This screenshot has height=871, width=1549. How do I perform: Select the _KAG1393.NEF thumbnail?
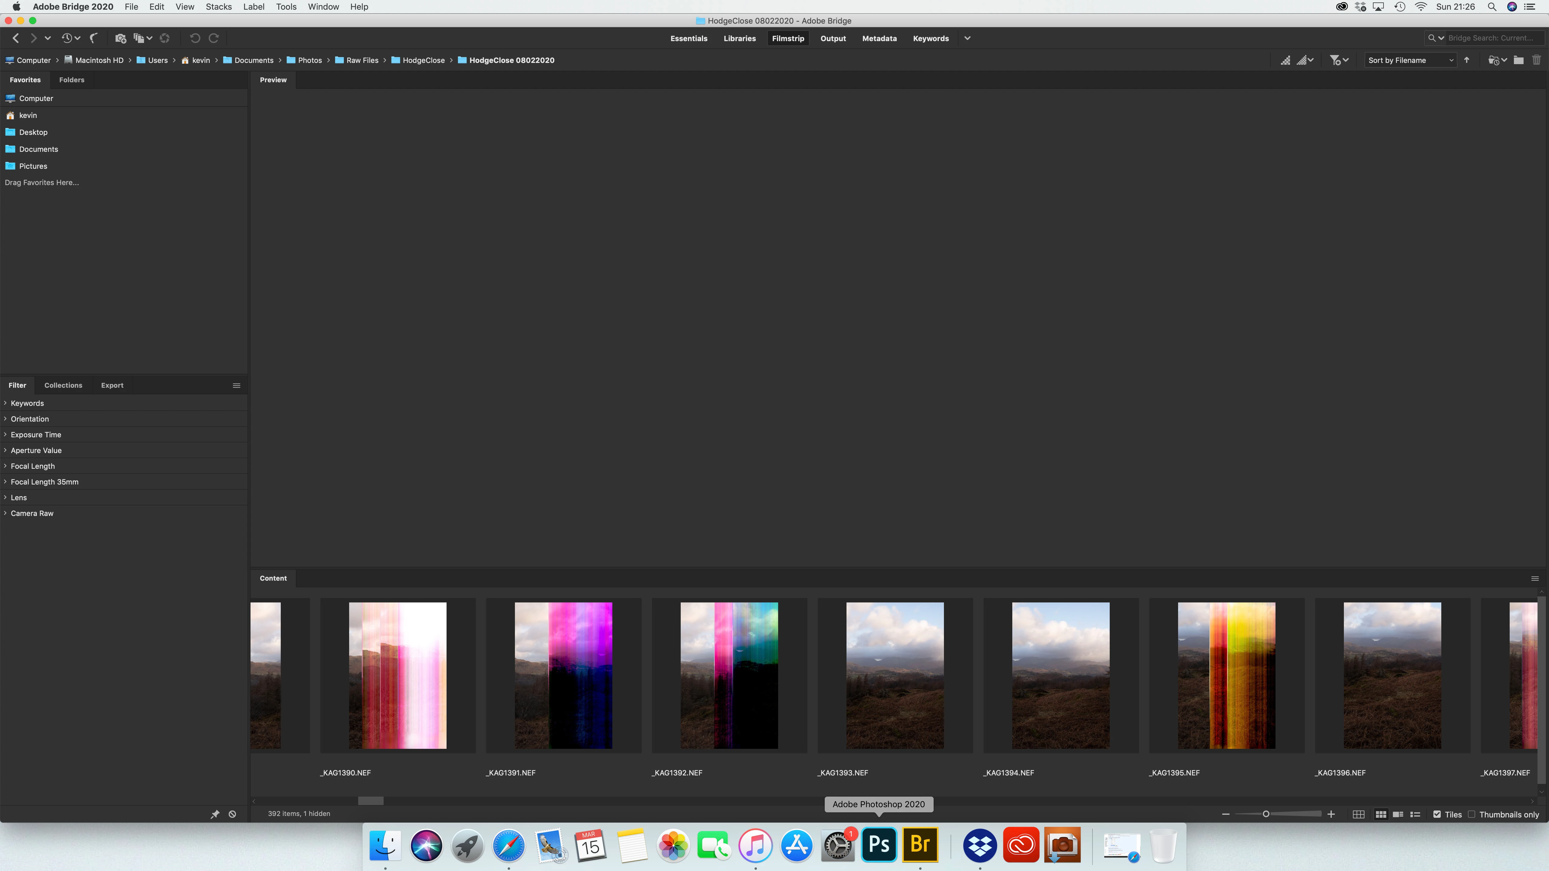click(895, 676)
